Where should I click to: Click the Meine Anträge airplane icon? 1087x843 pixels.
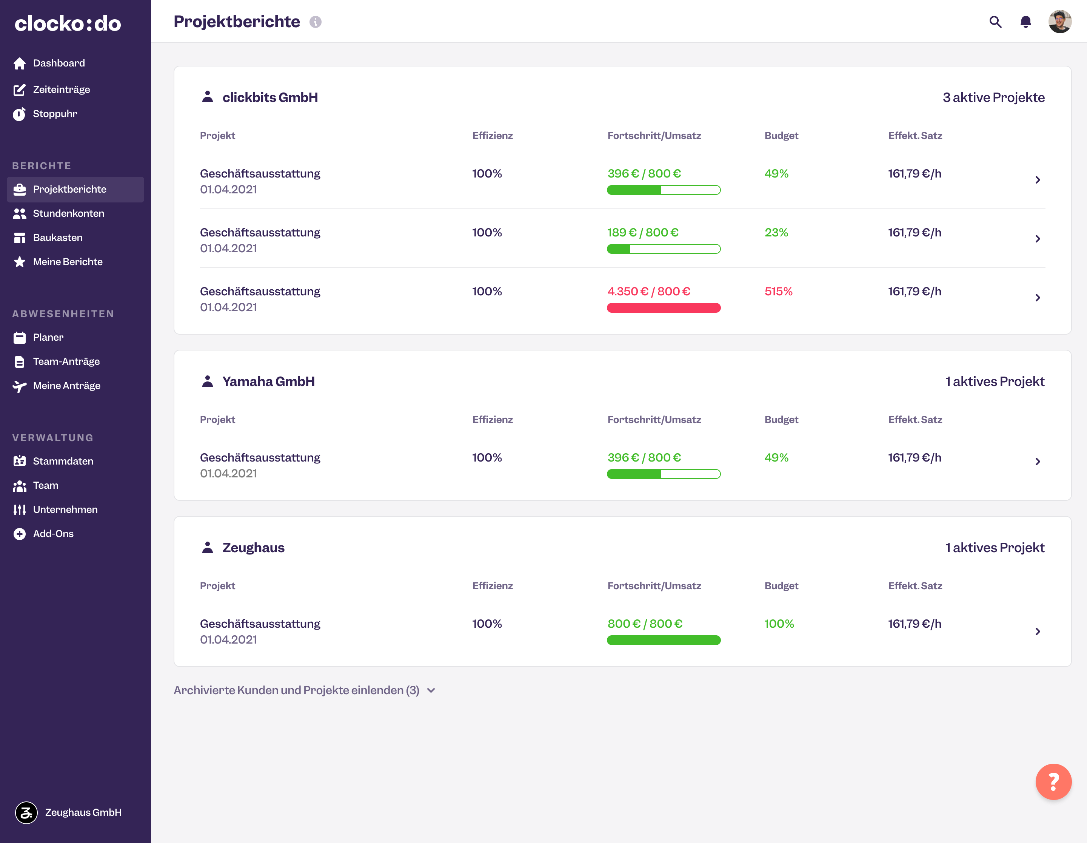click(x=19, y=385)
